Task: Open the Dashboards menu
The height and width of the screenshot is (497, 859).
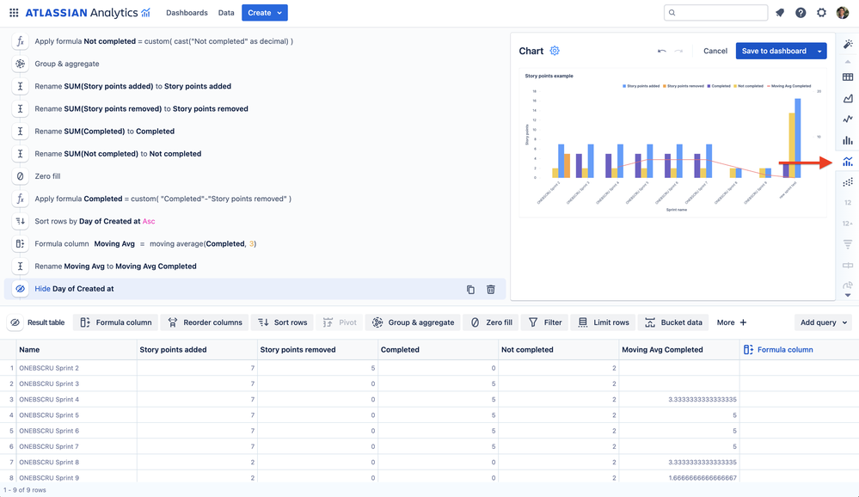Action: 187,13
